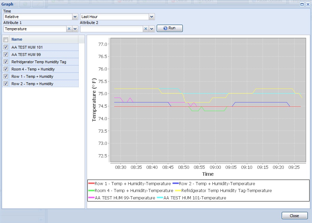Click the Temperature (° F) axis title
Screen dimensions: 312x223
tap(94, 100)
